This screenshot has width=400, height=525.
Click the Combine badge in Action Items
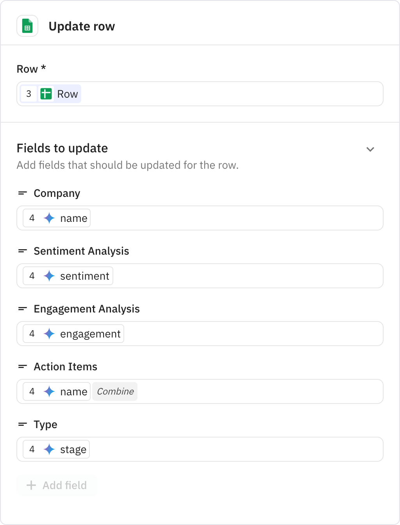pyautogui.click(x=114, y=391)
